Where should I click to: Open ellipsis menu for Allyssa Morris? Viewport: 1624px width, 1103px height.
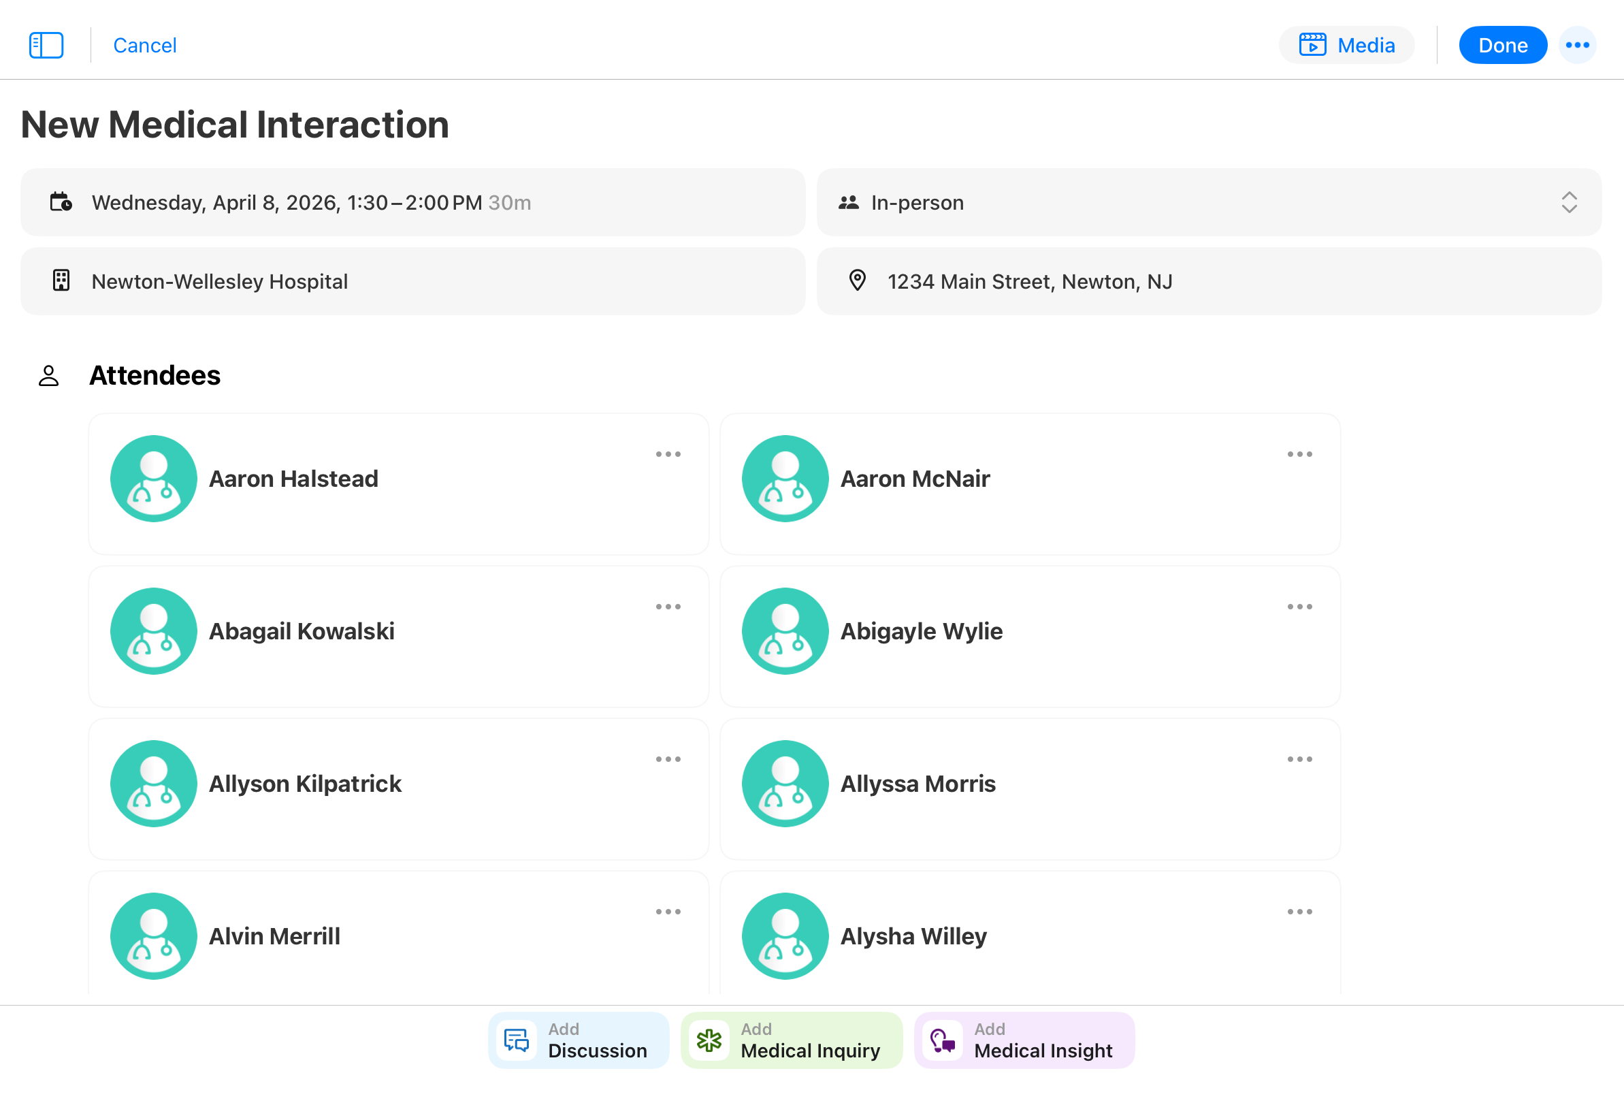1299,759
